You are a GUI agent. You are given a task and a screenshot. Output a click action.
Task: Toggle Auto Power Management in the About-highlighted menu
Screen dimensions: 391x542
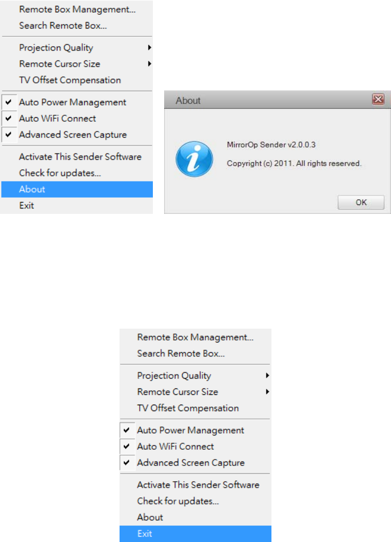point(73,103)
